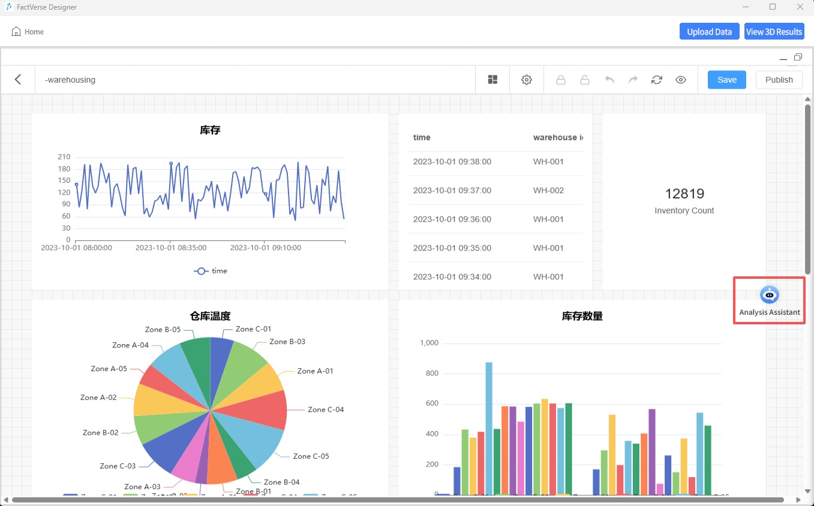Click the restore panel icon near the minimize dash
This screenshot has width=814, height=506.
pos(798,56)
